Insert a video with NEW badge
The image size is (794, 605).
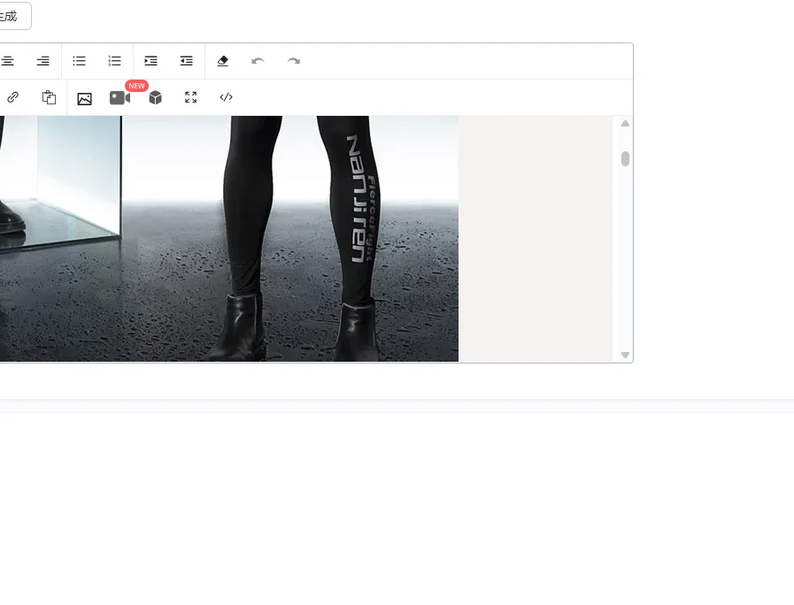click(120, 97)
